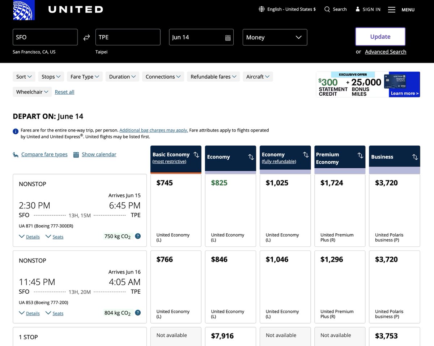The width and height of the screenshot is (434, 346).
Task: Expand Seats for flight UA 853
Action: [54, 313]
